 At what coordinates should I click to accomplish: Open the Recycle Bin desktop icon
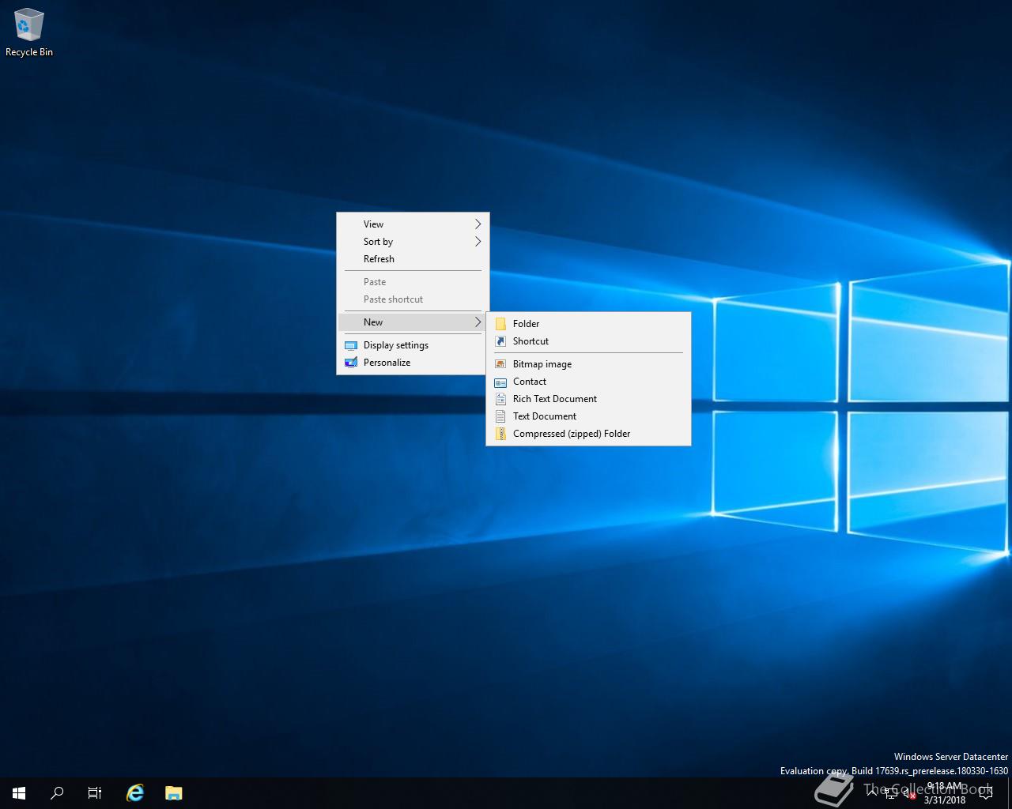[x=29, y=33]
